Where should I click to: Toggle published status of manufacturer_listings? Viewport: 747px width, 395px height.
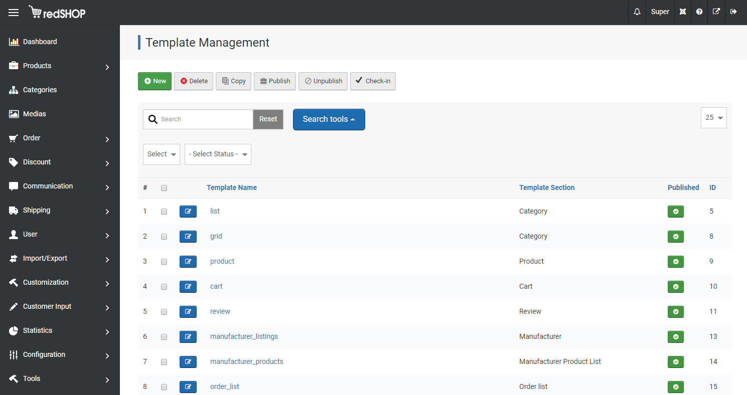(x=676, y=337)
